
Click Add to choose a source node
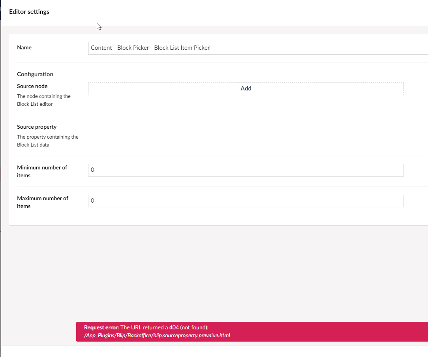(246, 88)
